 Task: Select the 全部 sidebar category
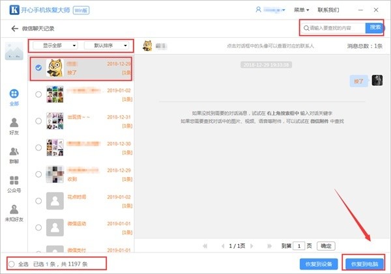(x=14, y=98)
